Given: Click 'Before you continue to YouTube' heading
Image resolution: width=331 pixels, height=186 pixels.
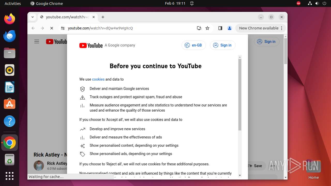Looking at the screenshot, I should pos(156,66).
